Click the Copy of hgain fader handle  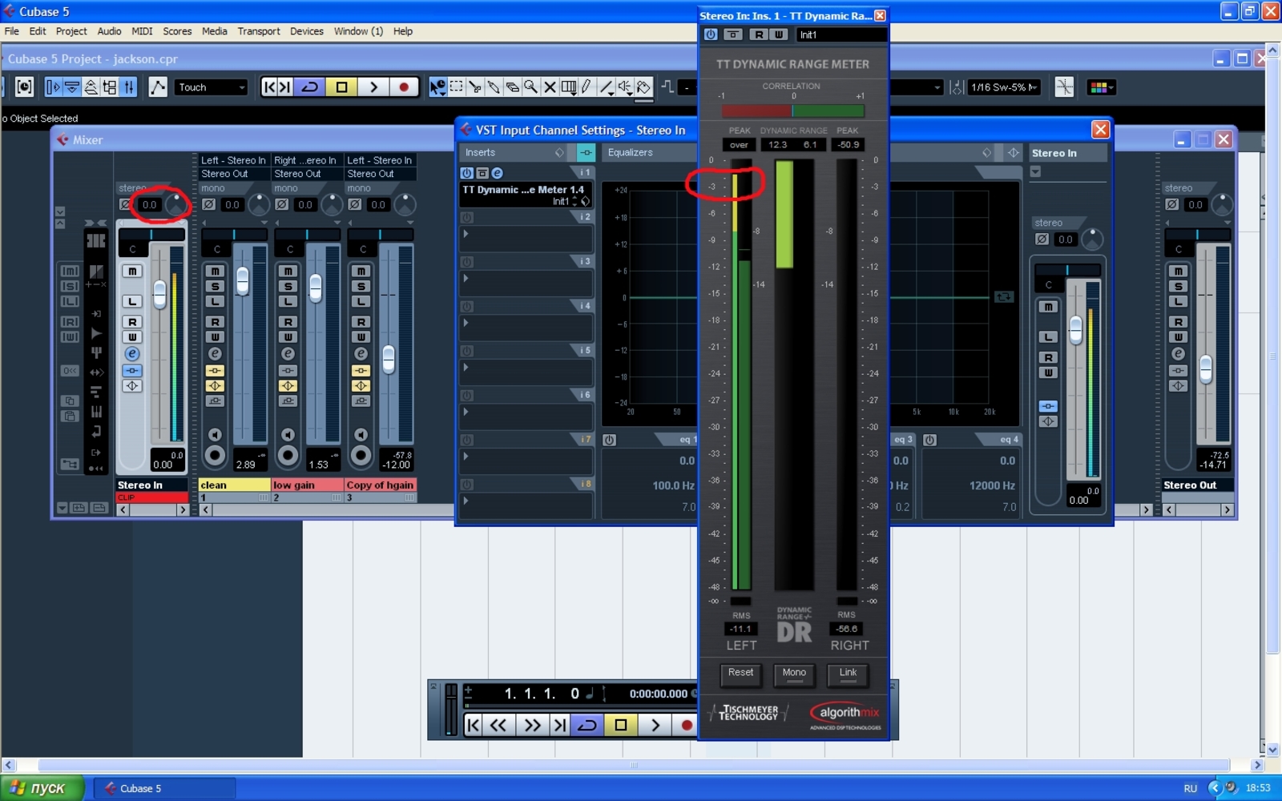(388, 360)
